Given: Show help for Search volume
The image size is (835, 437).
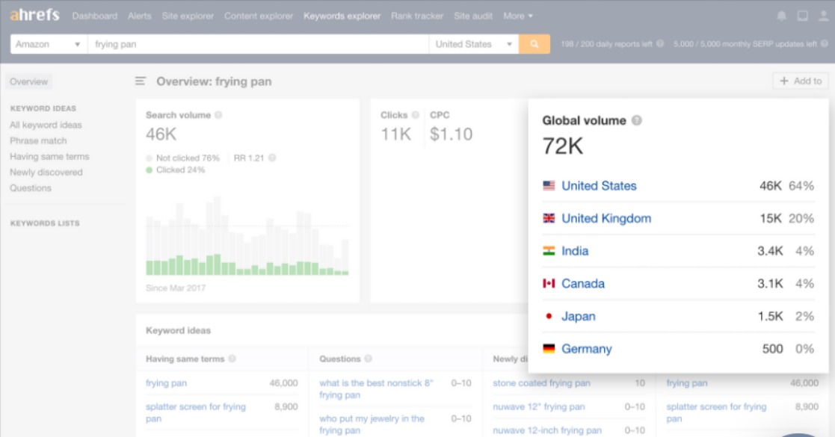Looking at the screenshot, I should pyautogui.click(x=218, y=115).
